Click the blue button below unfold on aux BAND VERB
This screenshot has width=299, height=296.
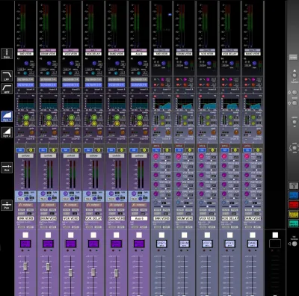[111, 150]
